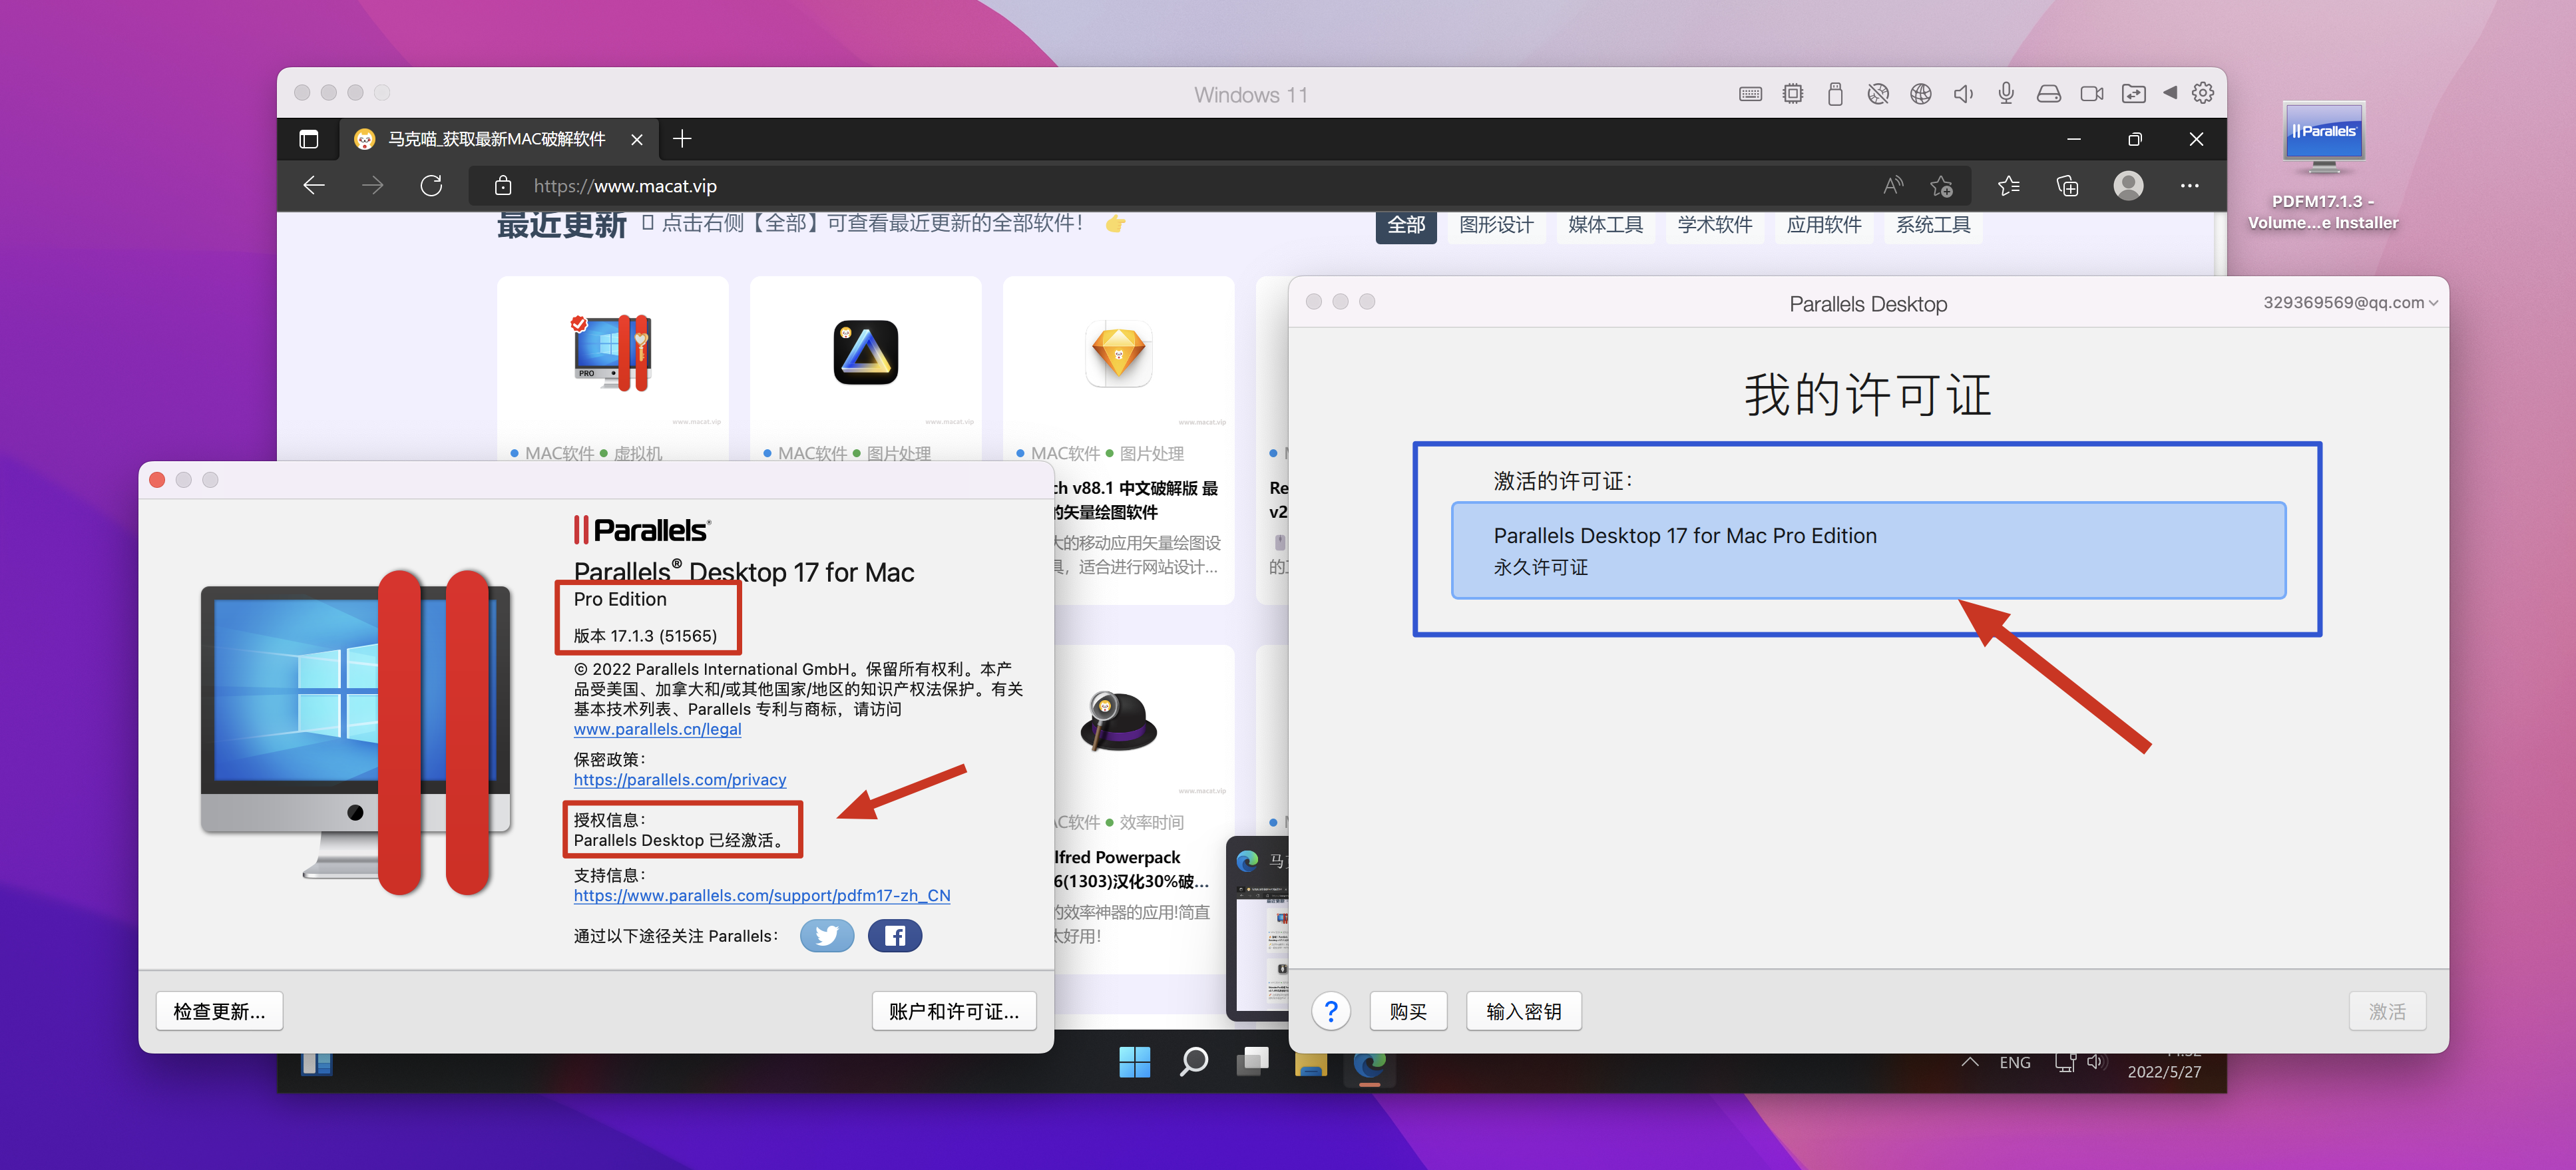Open the PDFM17.1.3 installer volume on desktop
The width and height of the screenshot is (2576, 1170).
coord(2323,165)
